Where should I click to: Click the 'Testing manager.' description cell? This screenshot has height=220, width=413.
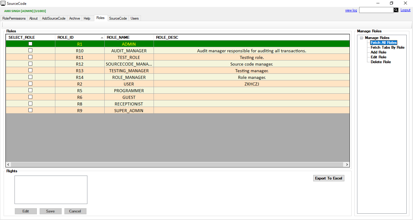tap(252, 71)
